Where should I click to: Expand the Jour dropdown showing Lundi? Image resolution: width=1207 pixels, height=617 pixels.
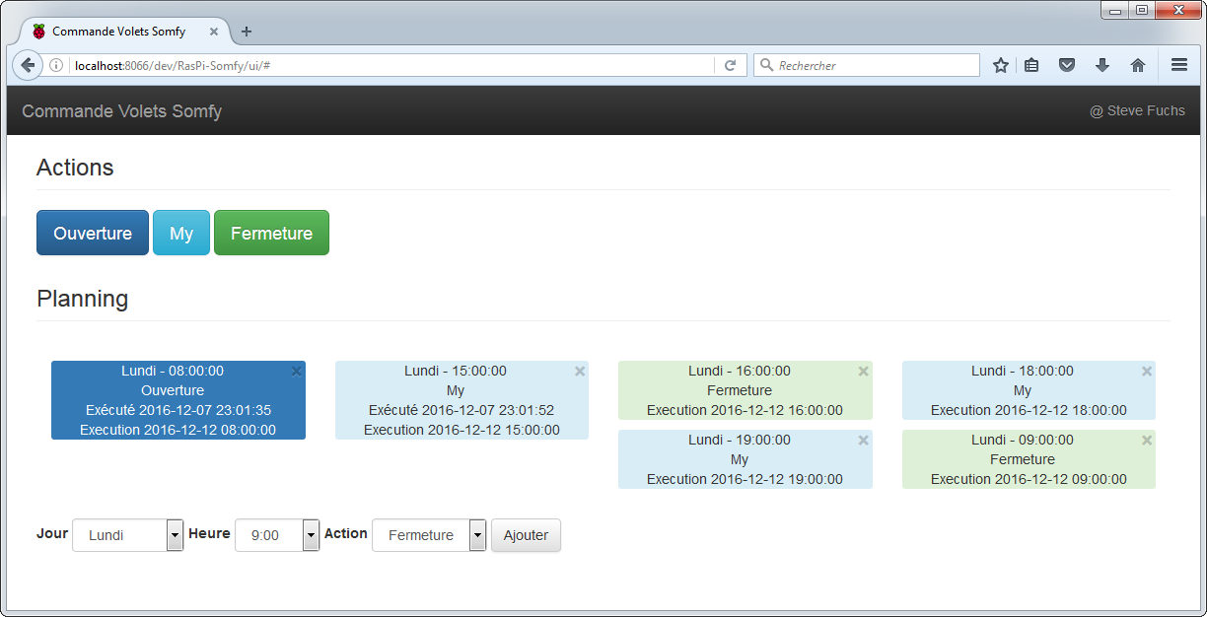(x=127, y=535)
